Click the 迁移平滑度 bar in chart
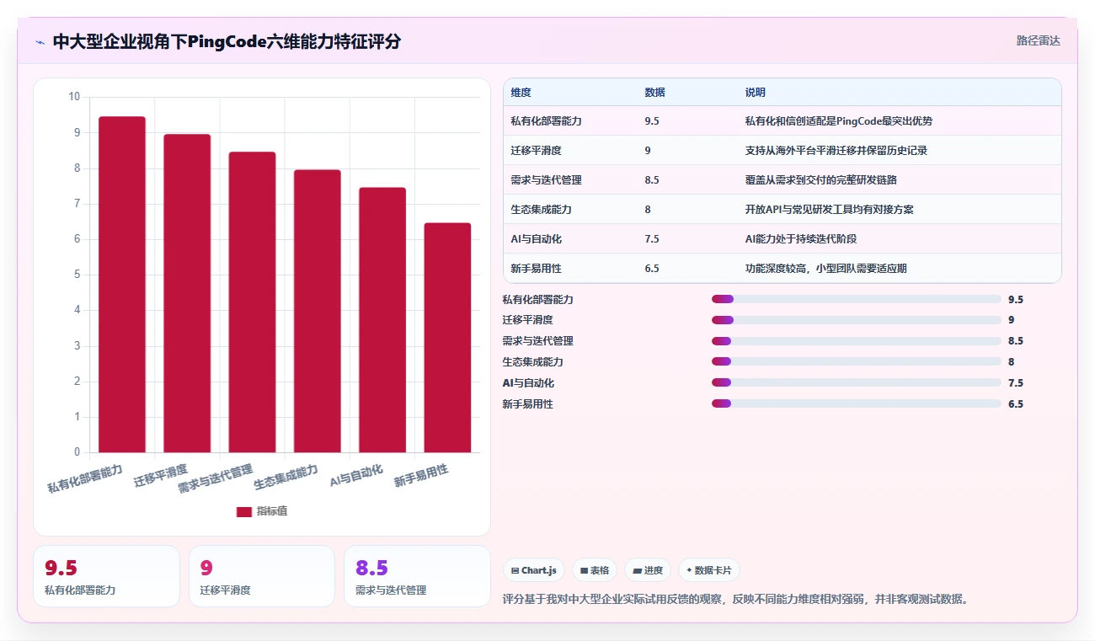This screenshot has width=1095, height=641. [187, 293]
